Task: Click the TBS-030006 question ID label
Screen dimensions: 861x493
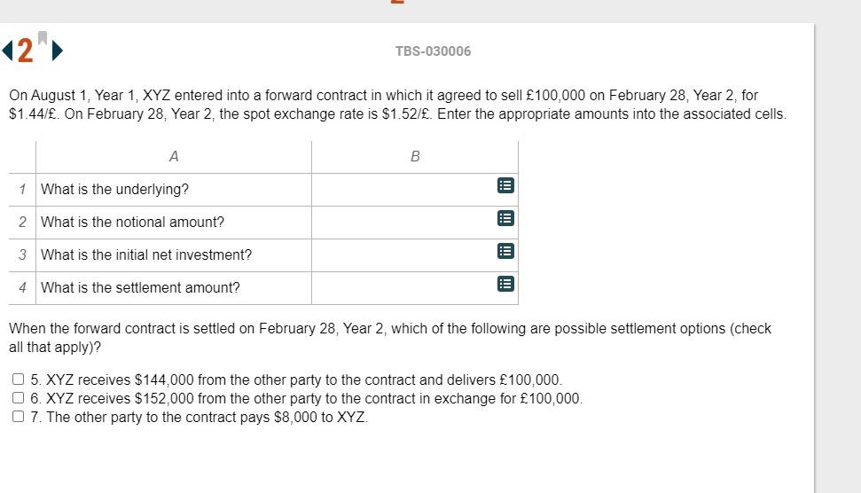Action: (x=433, y=51)
